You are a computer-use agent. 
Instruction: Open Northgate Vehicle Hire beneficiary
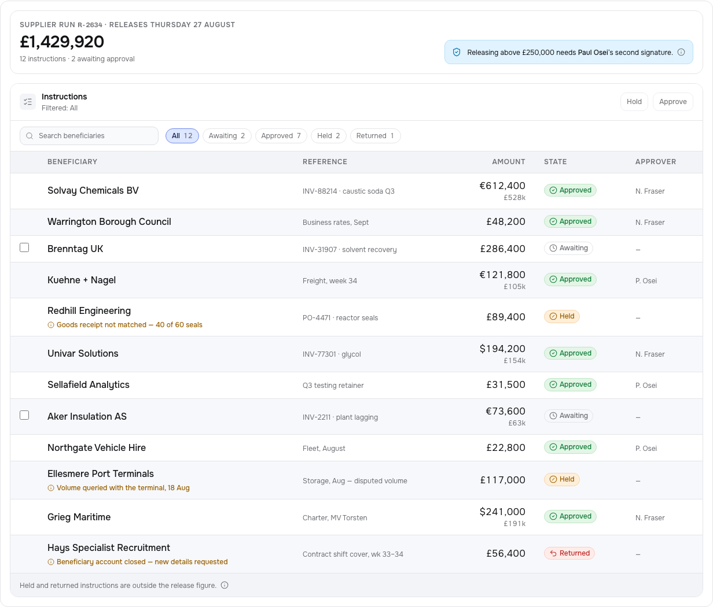tap(97, 448)
